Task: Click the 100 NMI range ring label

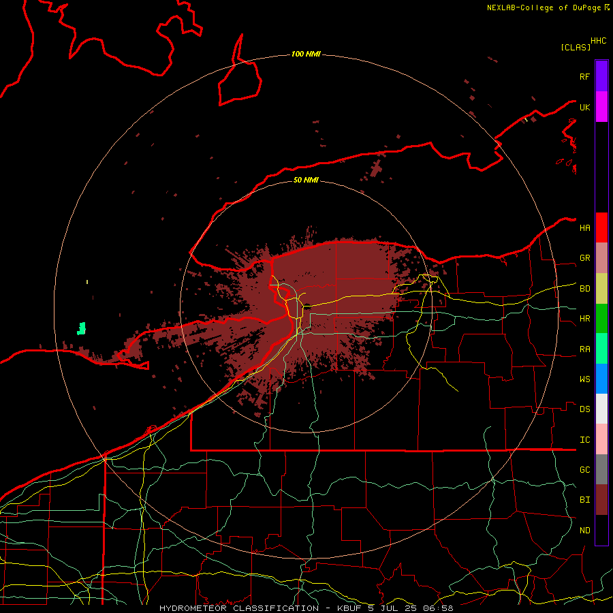Action: (x=306, y=54)
